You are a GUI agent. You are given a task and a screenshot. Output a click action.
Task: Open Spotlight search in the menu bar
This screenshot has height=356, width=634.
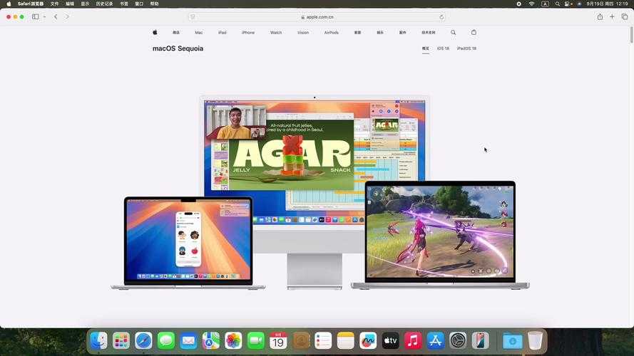tap(558, 4)
